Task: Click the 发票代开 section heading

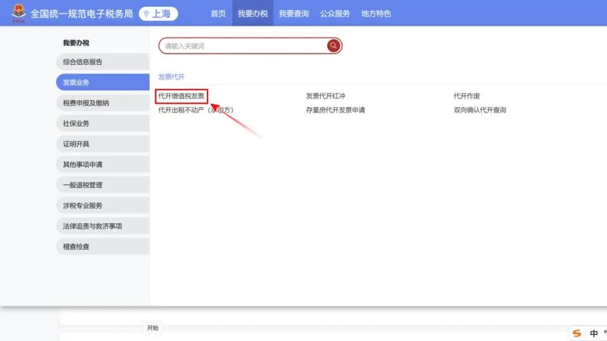Action: point(171,77)
